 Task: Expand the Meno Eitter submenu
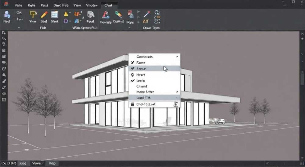coord(154,92)
